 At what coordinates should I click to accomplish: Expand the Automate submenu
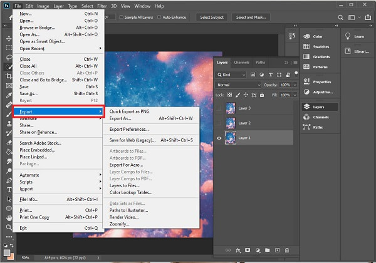point(58,175)
